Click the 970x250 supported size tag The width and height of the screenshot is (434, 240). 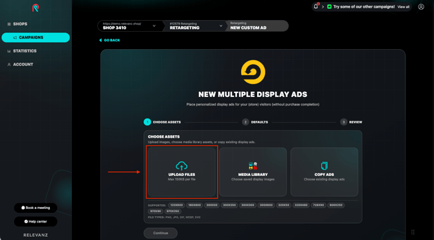(173, 212)
